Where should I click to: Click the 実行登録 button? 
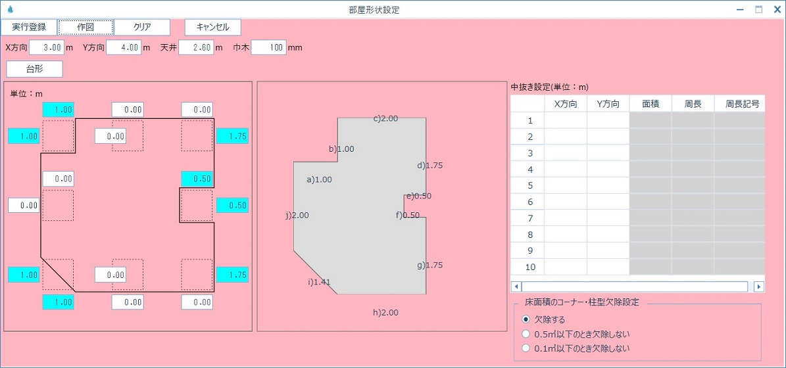29,27
